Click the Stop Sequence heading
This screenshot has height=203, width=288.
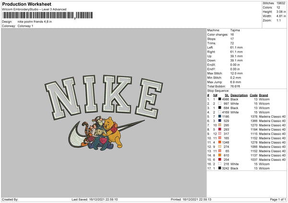pos(218,90)
